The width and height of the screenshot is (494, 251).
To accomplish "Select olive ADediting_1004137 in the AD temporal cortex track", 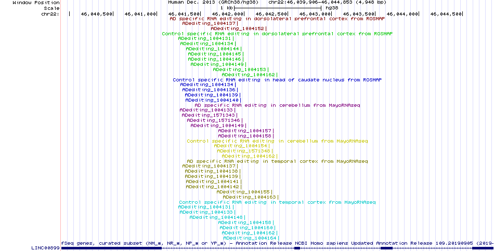I will coord(210,166).
